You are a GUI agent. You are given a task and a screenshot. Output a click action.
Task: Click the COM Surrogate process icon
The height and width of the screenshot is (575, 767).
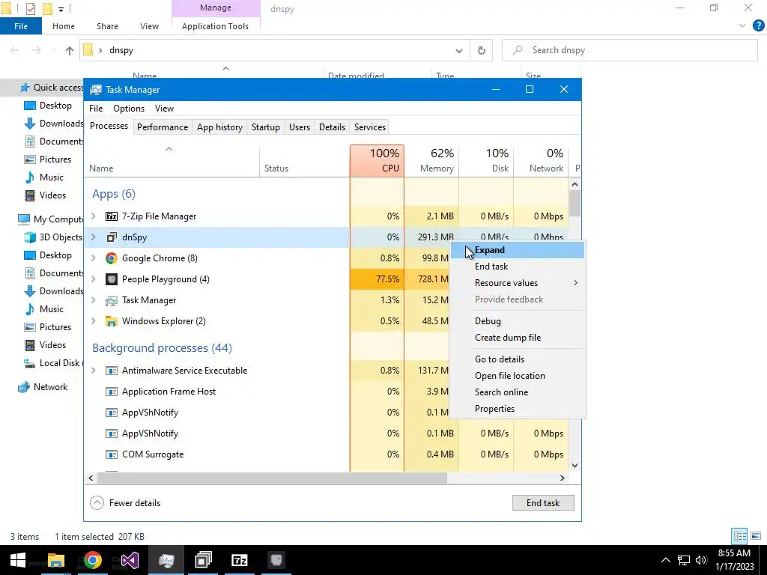coord(112,454)
